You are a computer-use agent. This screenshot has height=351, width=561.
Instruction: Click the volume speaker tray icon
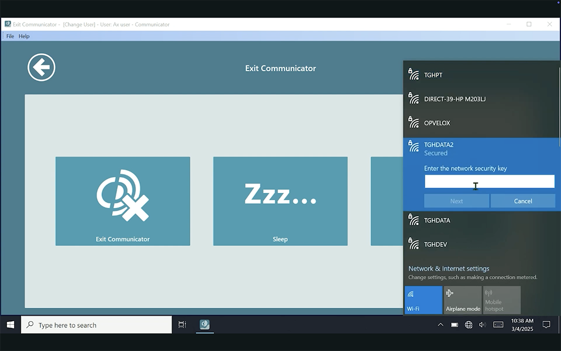click(482, 325)
